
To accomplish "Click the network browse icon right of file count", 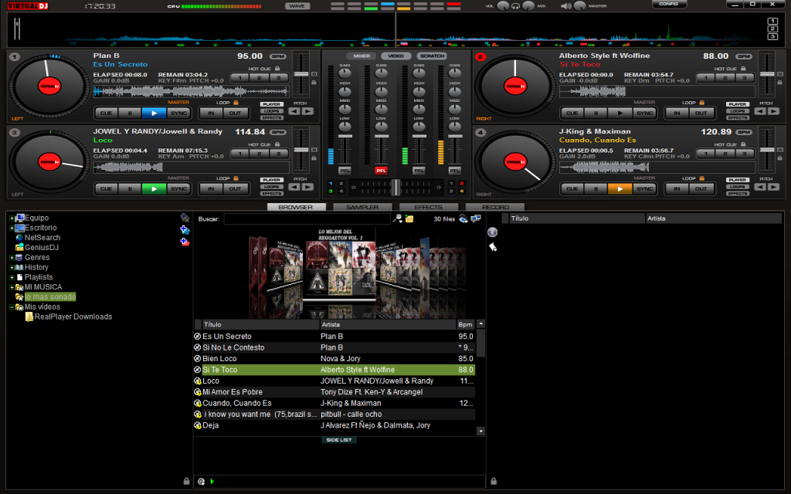I will [x=476, y=218].
